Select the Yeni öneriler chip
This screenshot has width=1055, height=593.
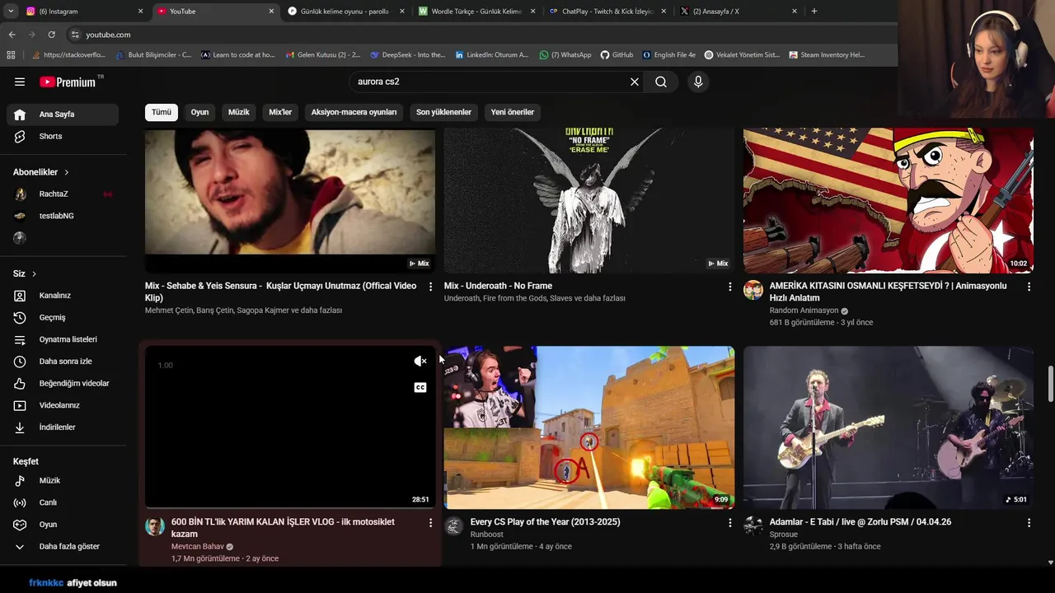[x=513, y=112]
